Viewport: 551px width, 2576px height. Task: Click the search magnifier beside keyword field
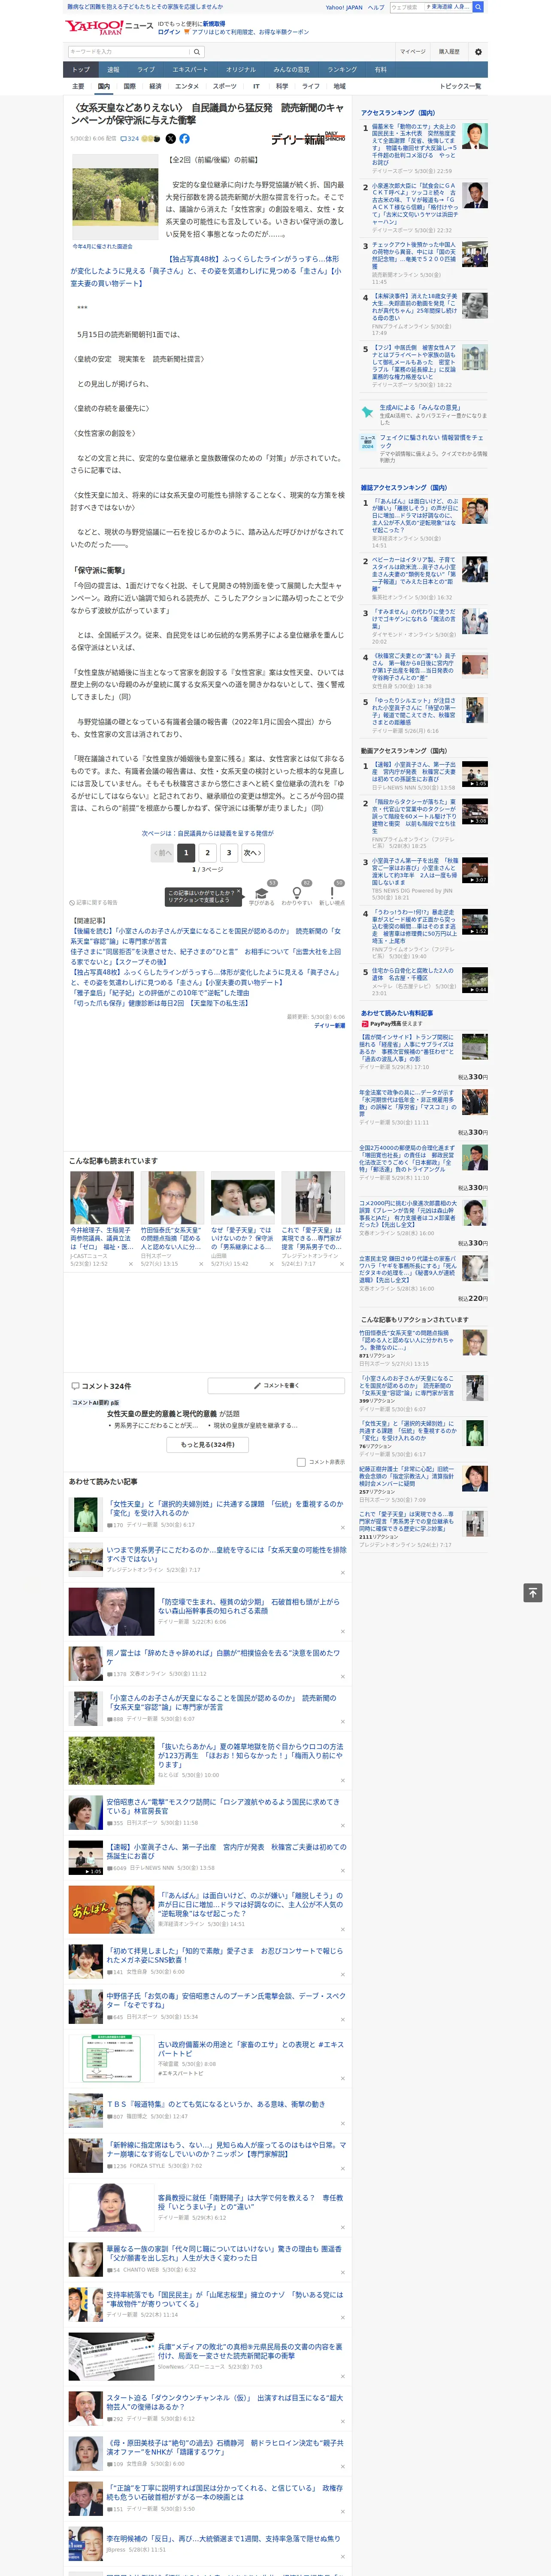click(197, 52)
